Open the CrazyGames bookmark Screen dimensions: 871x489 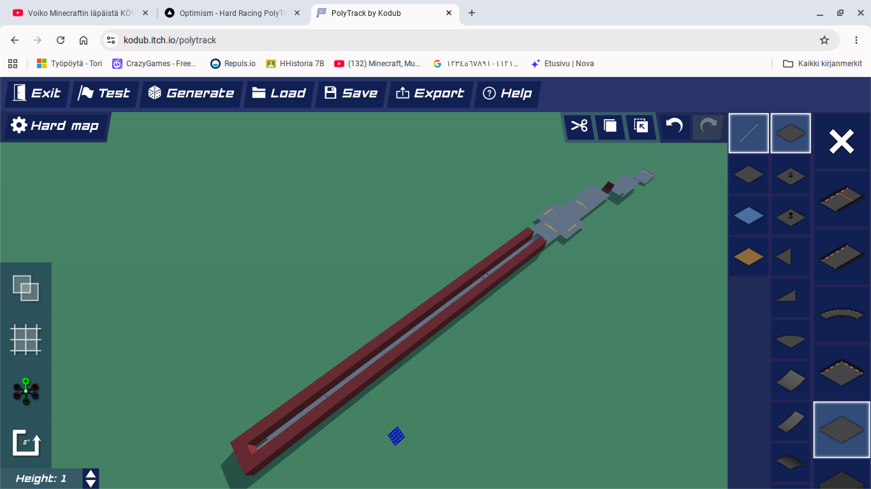pyautogui.click(x=155, y=64)
